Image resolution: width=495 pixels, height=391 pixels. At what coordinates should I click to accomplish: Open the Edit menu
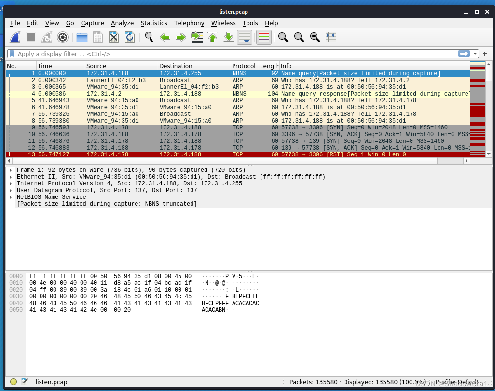pyautogui.click(x=32, y=23)
